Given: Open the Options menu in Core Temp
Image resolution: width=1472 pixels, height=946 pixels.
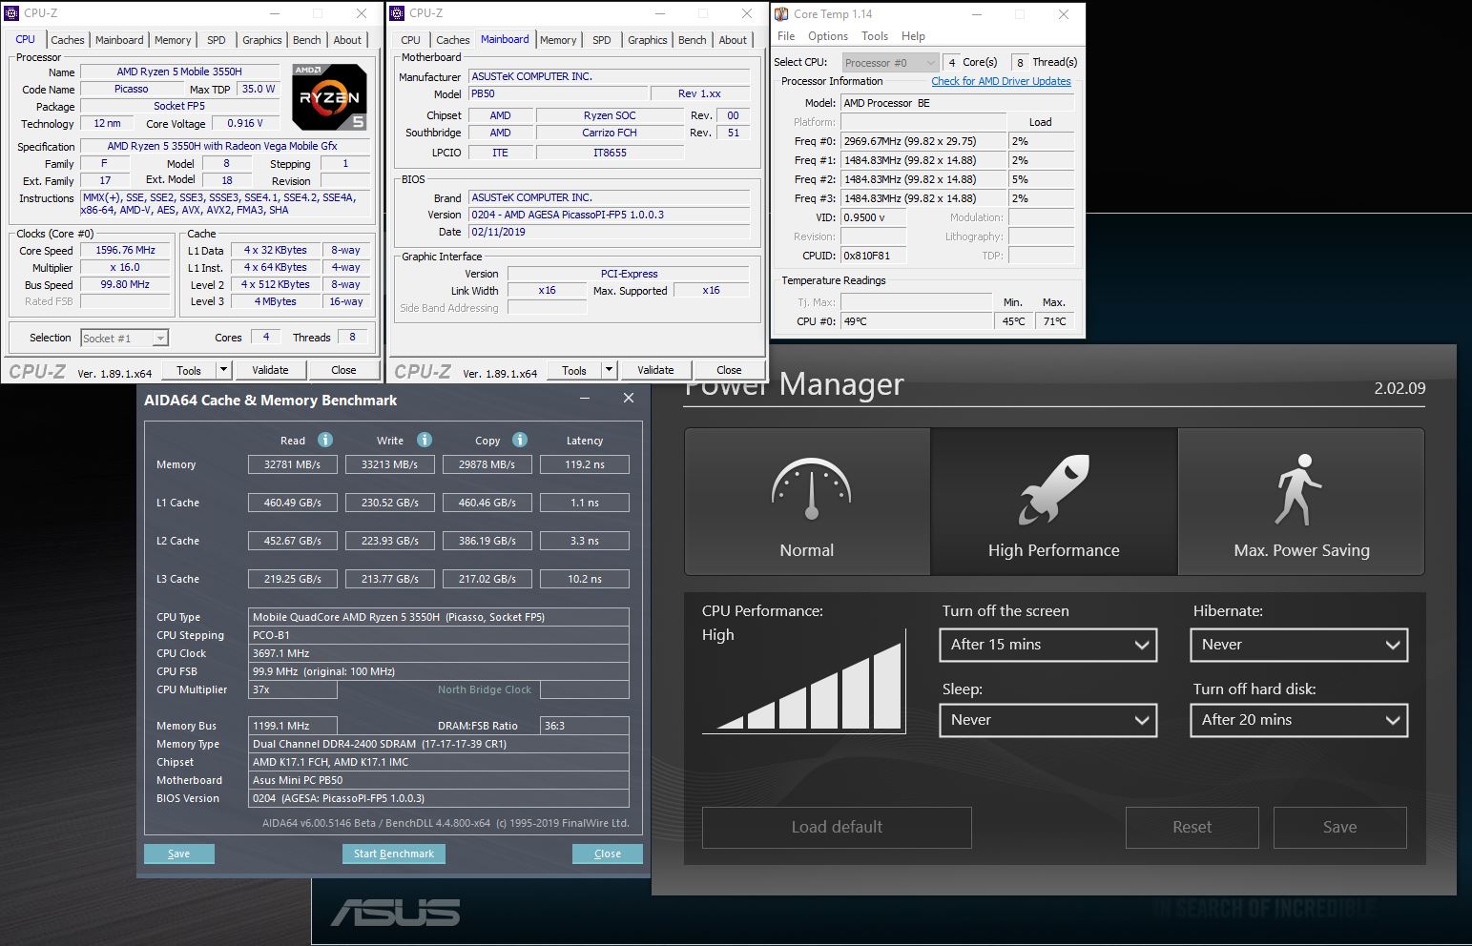Looking at the screenshot, I should [x=827, y=36].
